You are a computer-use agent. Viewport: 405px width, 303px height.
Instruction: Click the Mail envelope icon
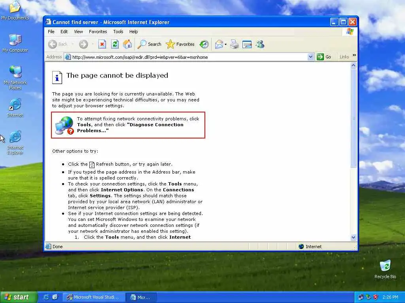(219, 44)
